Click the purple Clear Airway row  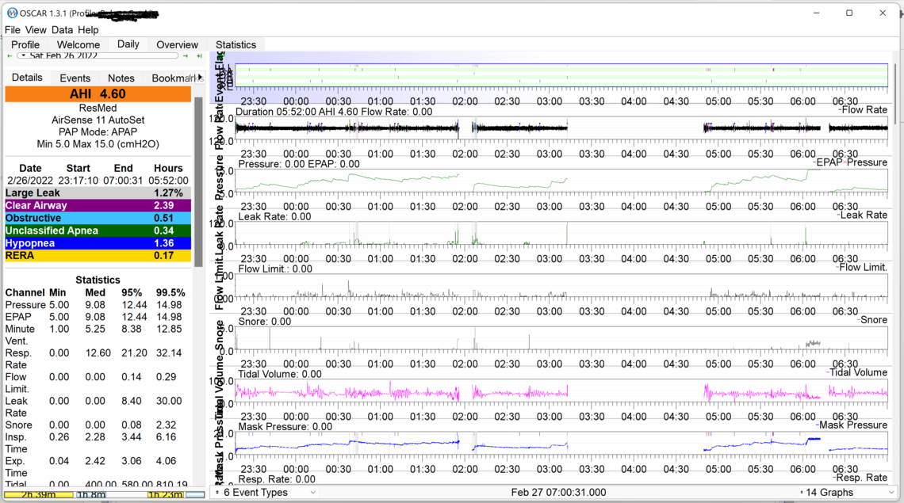[x=98, y=206]
